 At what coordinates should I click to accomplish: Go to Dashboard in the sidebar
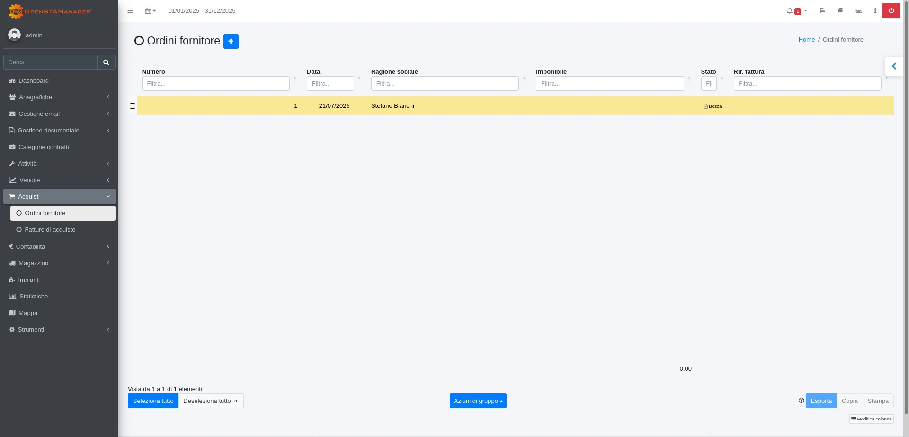pos(34,81)
